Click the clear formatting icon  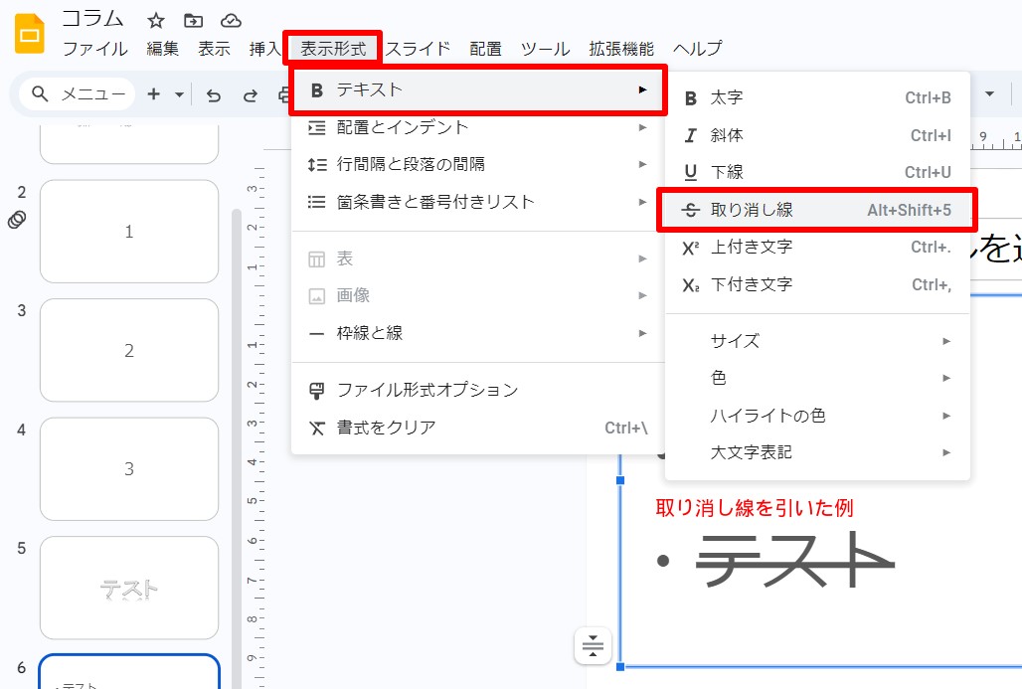coord(317,429)
